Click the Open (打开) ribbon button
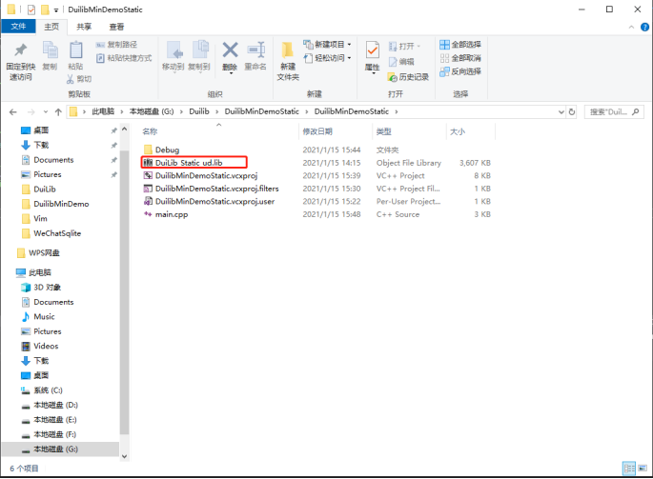The width and height of the screenshot is (653, 479). 404,46
